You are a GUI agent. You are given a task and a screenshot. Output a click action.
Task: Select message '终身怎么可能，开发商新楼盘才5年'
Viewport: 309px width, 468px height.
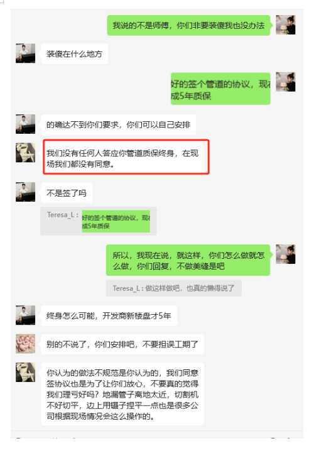tap(109, 315)
